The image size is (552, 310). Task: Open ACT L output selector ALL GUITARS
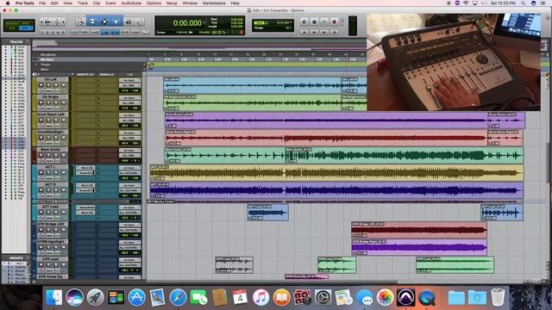[x=130, y=173]
